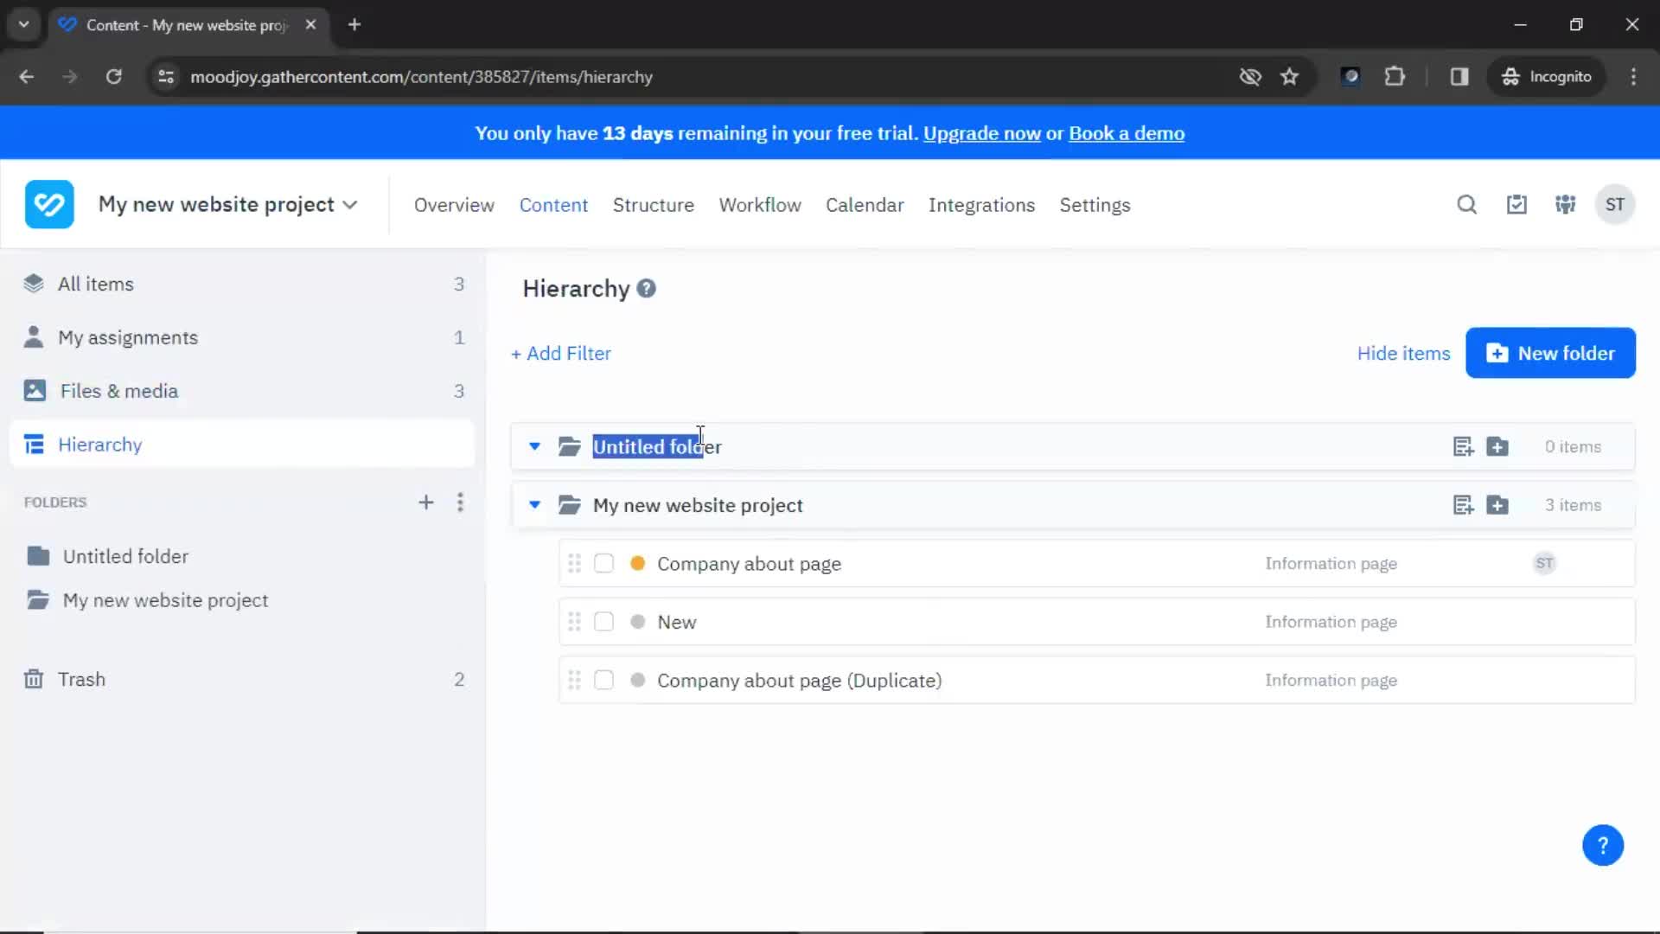This screenshot has height=934, width=1660.
Task: Collapse the Untitled folder expander
Action: click(533, 446)
